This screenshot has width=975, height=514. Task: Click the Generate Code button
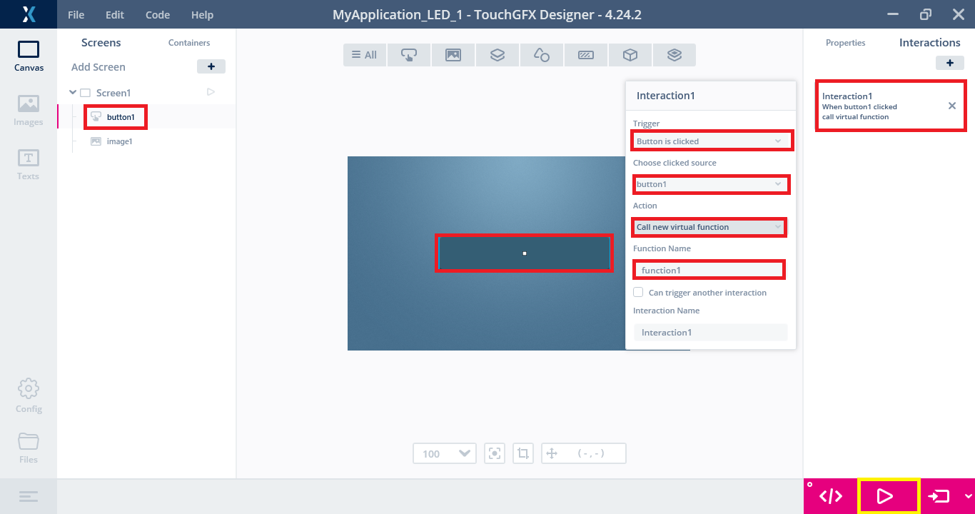(831, 496)
